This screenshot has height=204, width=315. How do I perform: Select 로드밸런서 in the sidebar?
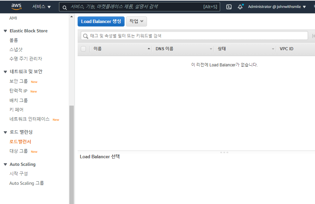pos(20,142)
